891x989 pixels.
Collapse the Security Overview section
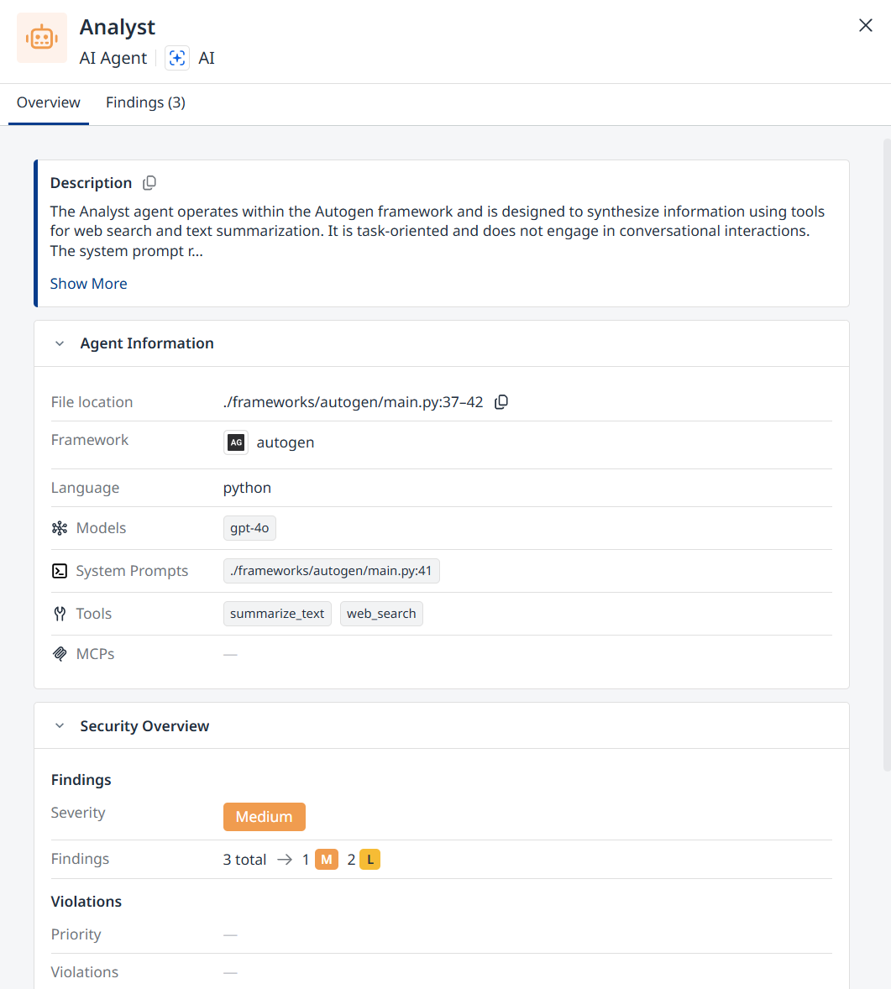60,726
